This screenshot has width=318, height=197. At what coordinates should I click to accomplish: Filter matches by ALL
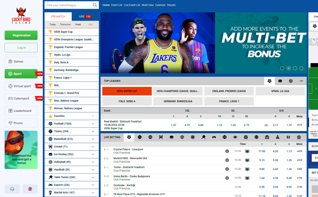(91, 25)
